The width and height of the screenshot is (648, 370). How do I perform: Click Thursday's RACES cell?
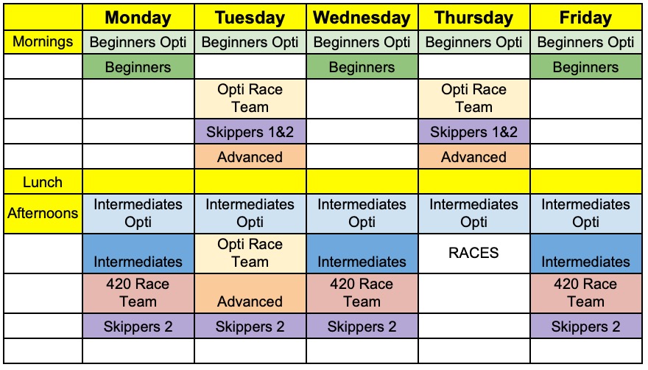(474, 254)
